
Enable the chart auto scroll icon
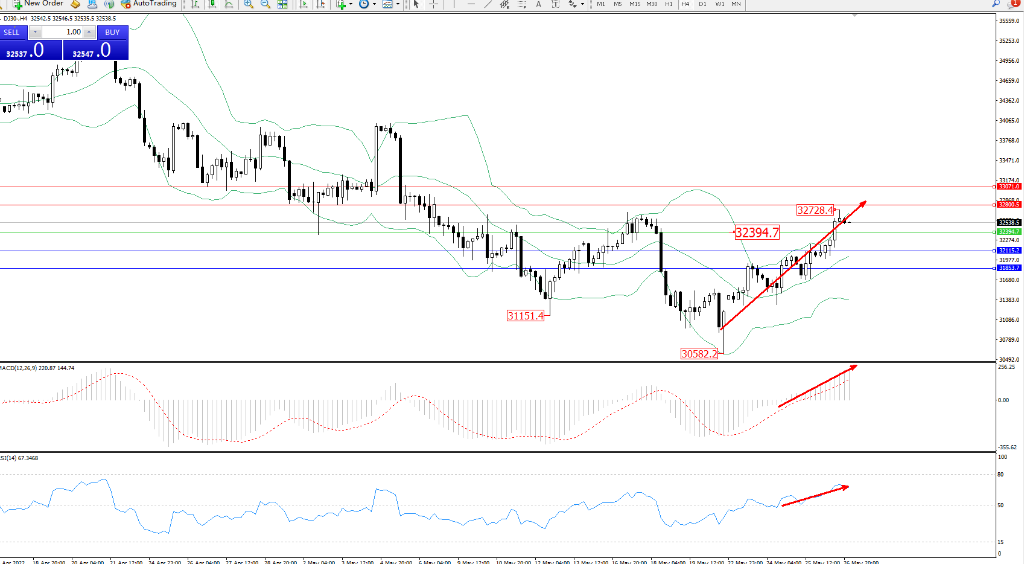(304, 4)
